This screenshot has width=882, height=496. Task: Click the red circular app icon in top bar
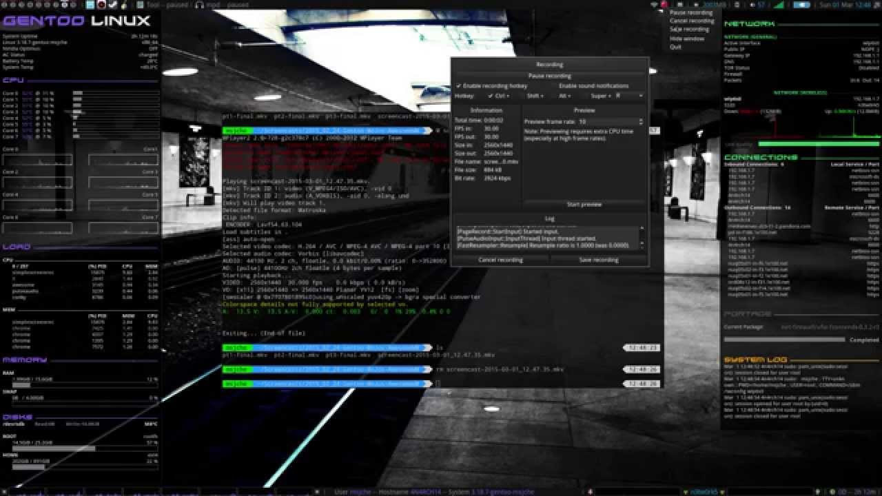pyautogui.click(x=101, y=5)
